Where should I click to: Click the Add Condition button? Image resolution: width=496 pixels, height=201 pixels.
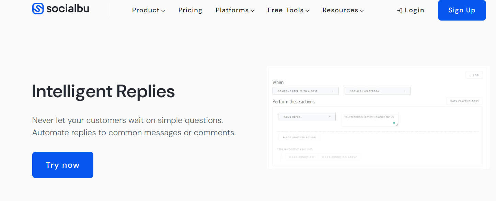click(x=301, y=157)
